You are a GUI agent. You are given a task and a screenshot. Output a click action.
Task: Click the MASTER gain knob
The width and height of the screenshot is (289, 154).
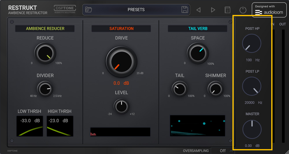coord(252,130)
